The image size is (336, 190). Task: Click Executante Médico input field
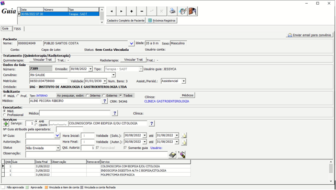[75, 113]
